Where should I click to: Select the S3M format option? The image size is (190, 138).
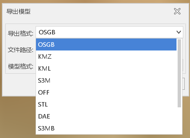[106, 80]
